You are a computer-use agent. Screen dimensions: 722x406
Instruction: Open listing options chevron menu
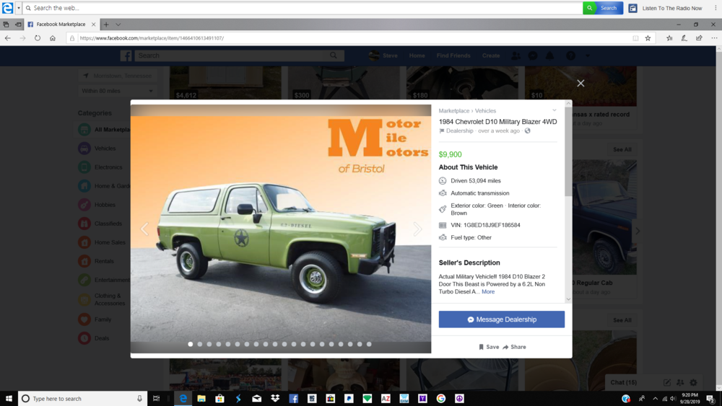coord(554,110)
